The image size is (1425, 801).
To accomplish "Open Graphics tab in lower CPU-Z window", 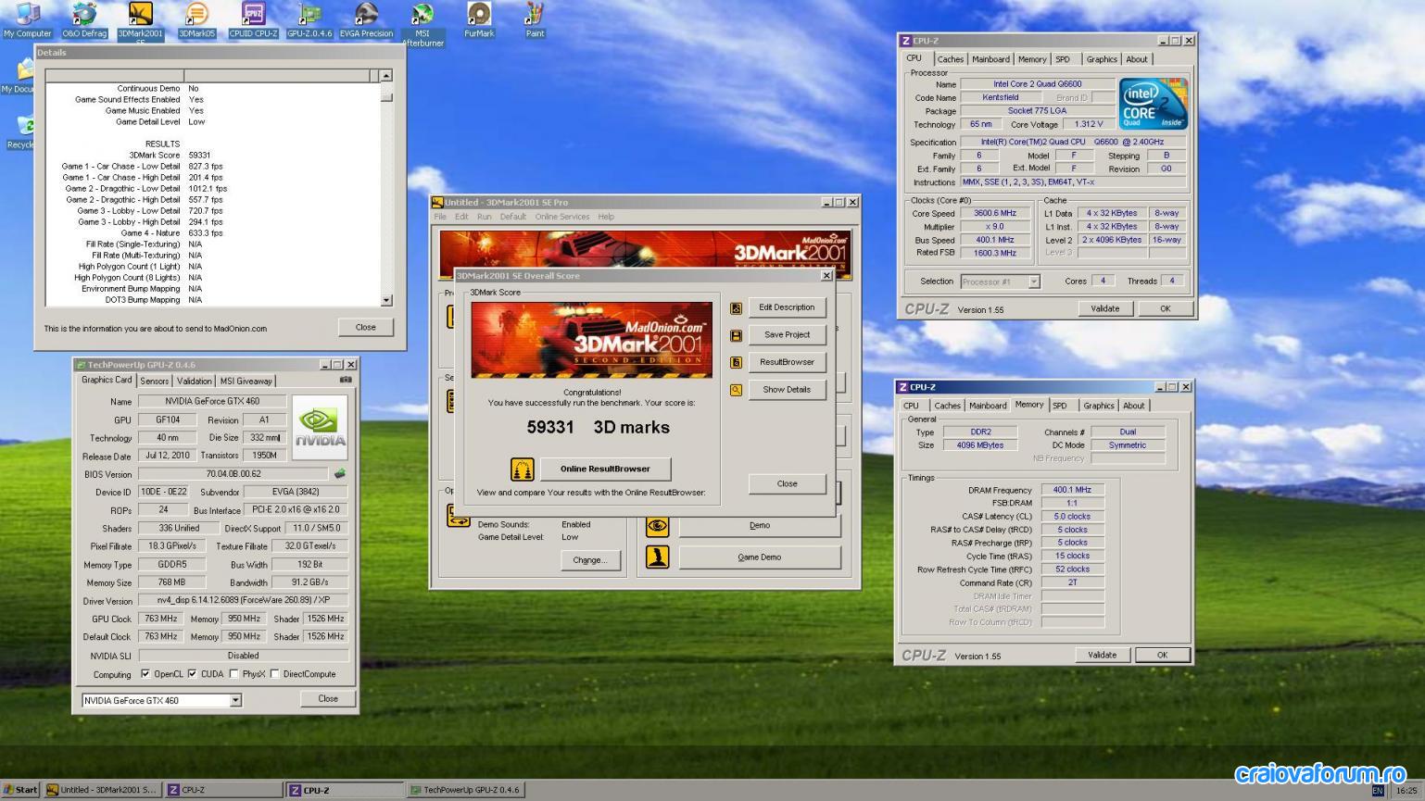I will (1099, 406).
